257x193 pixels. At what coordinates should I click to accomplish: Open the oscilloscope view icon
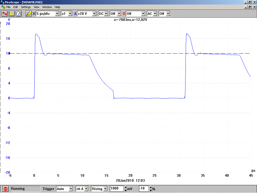(x=5, y=14)
